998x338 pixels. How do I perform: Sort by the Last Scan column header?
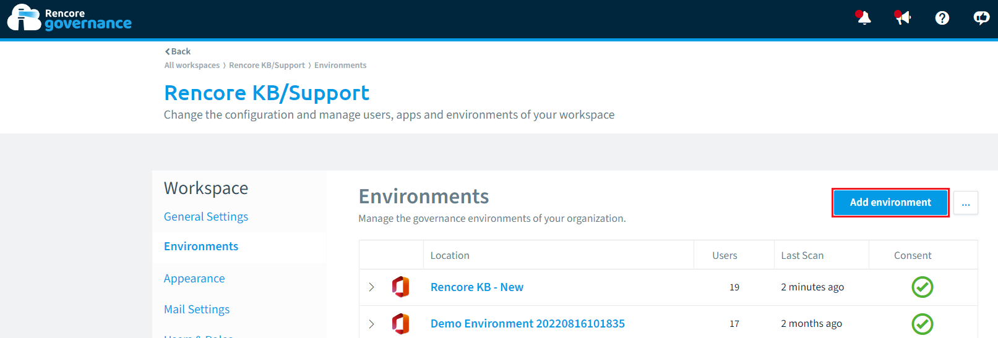pos(802,256)
